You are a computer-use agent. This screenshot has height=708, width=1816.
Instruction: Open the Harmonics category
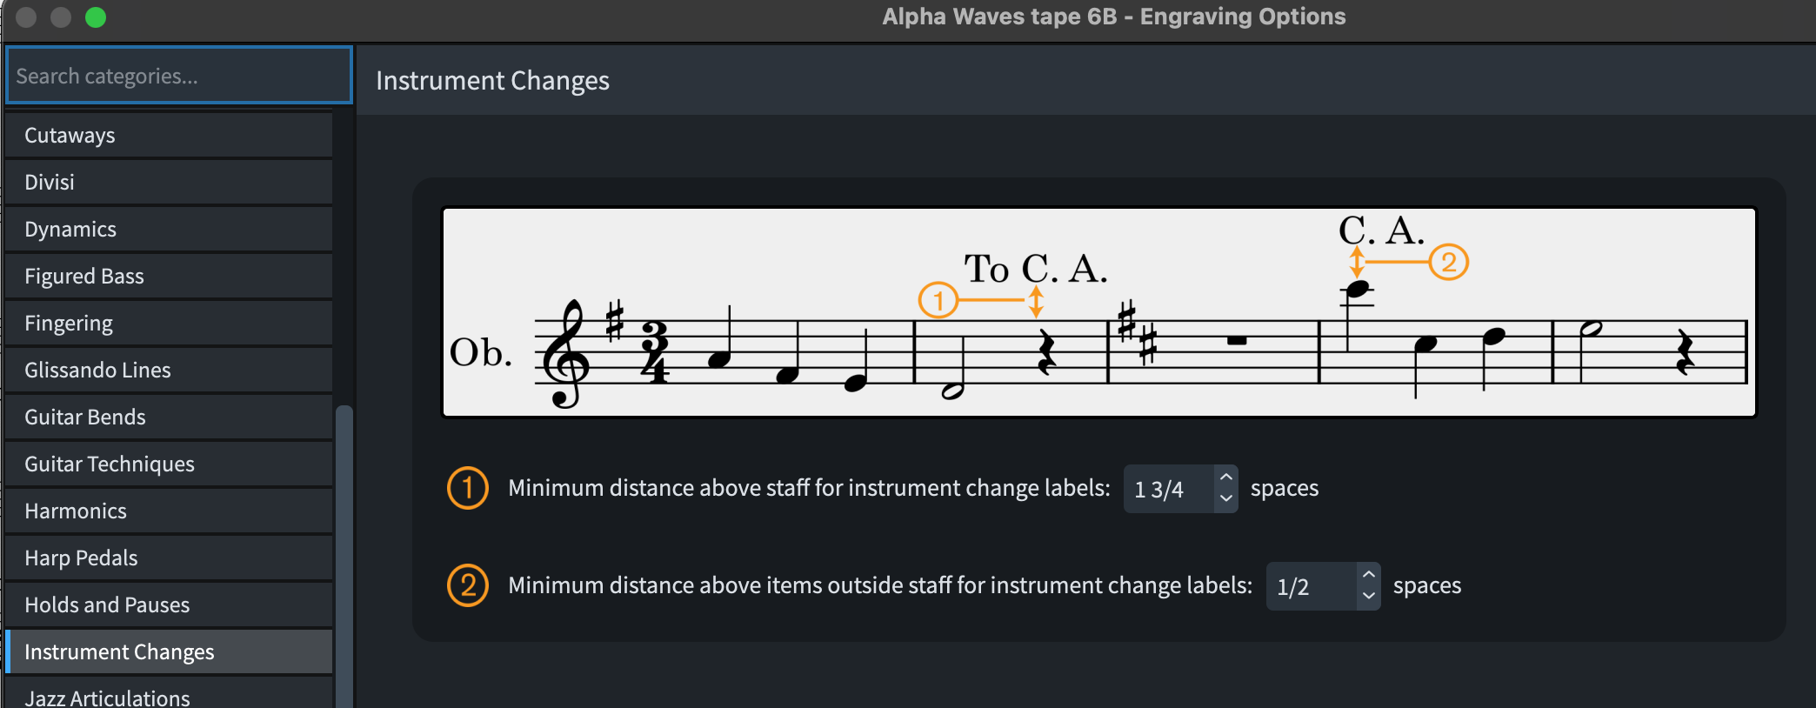(x=169, y=511)
